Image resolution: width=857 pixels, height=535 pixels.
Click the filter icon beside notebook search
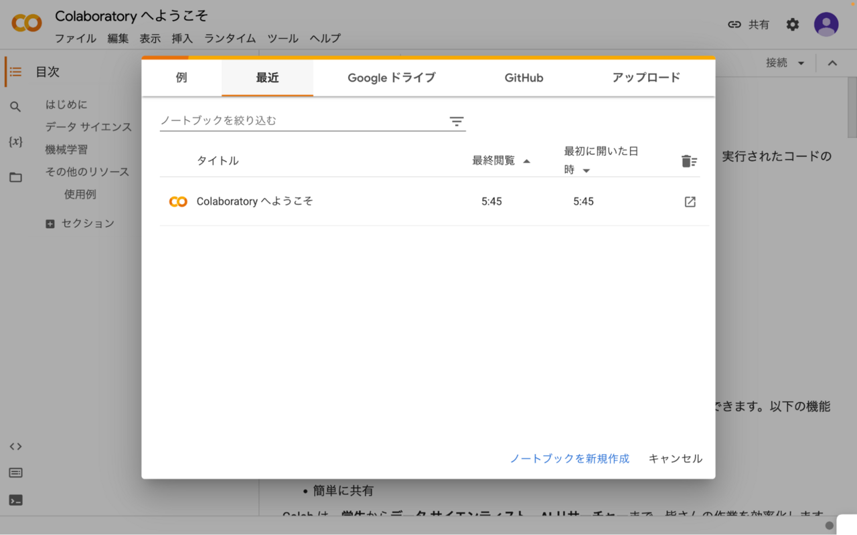457,121
